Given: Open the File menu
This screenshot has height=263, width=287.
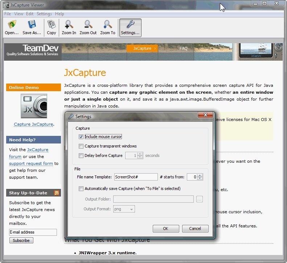Looking at the screenshot, I should tap(8, 14).
